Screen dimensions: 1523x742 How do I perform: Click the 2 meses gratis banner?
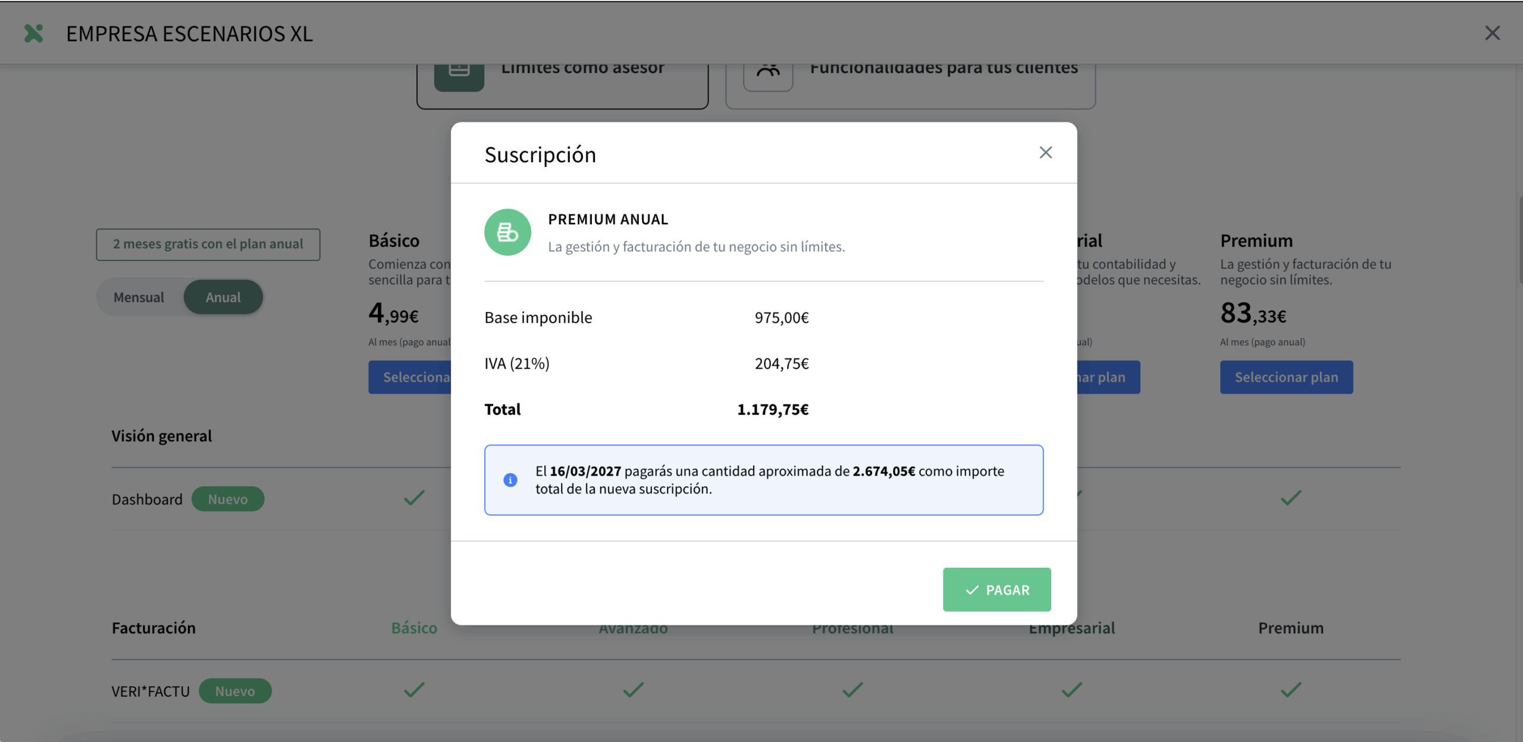coord(208,244)
